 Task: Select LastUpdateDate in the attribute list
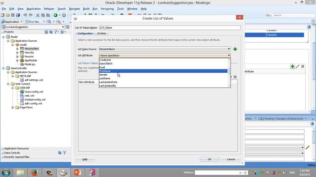[163, 82]
